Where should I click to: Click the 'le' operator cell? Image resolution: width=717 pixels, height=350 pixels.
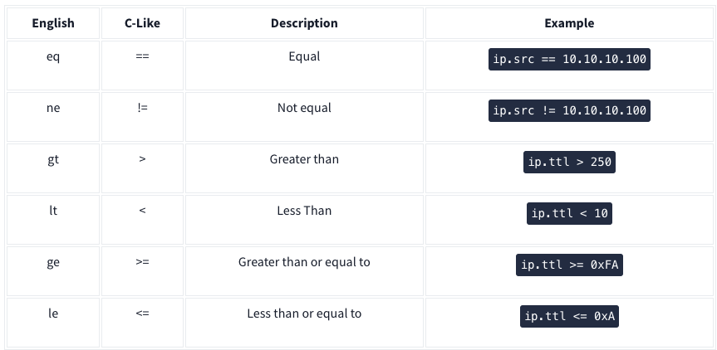tap(53, 314)
